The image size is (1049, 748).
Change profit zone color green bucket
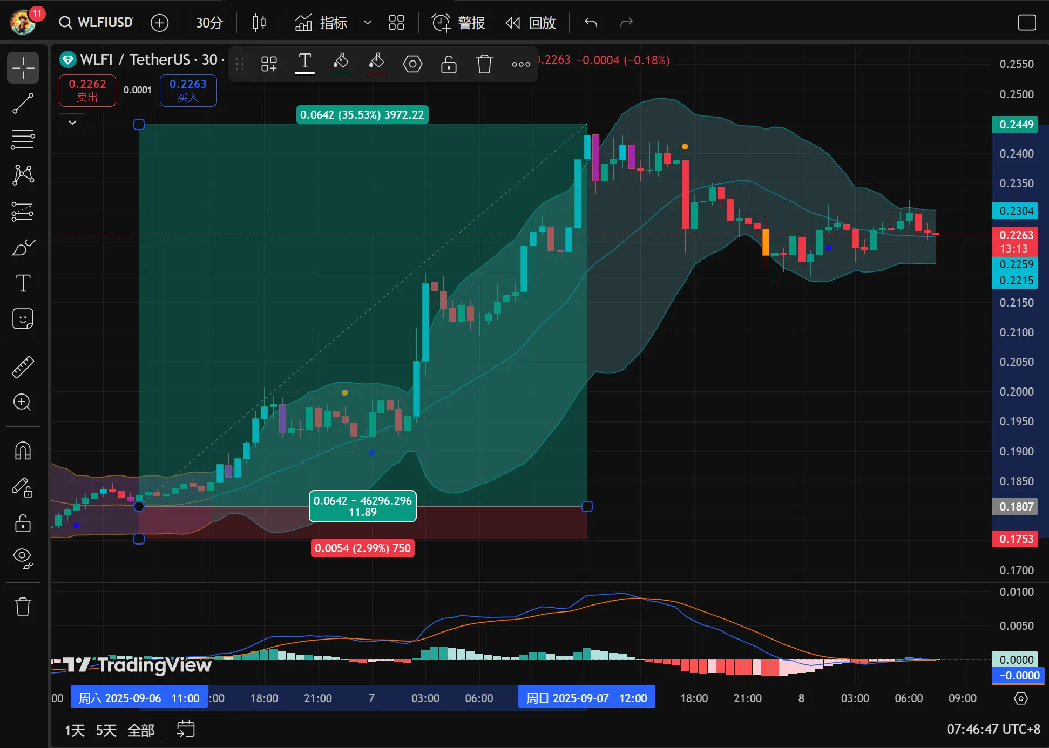coord(341,64)
